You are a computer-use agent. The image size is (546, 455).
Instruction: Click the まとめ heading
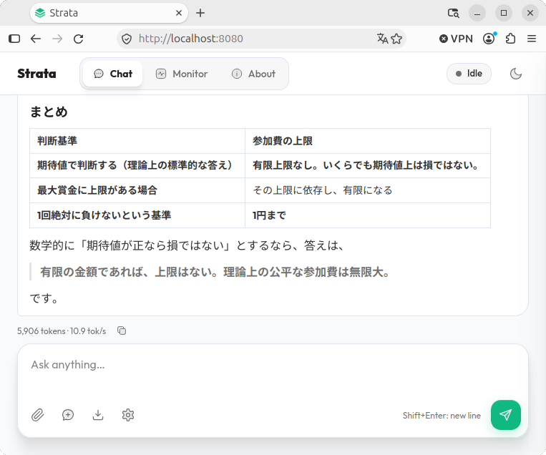(49, 112)
